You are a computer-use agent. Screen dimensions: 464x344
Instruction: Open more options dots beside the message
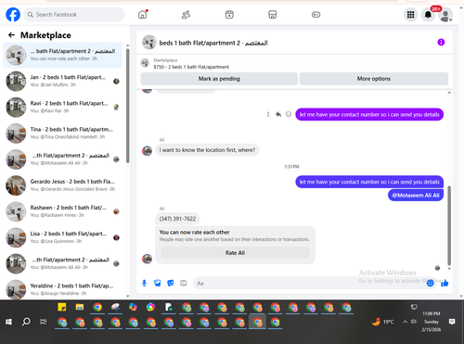point(268,114)
